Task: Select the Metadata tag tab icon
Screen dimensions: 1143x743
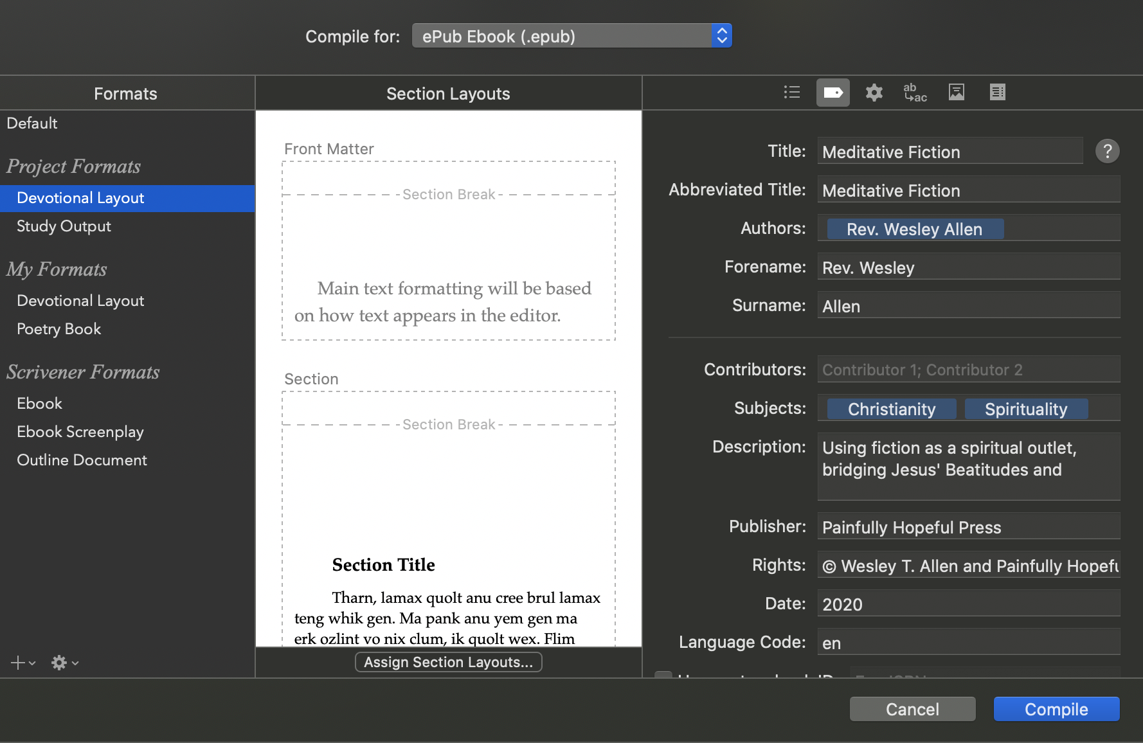Action: 833,93
